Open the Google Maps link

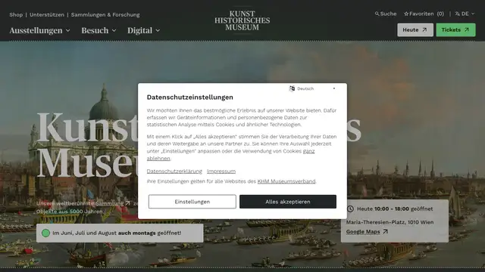(363, 232)
